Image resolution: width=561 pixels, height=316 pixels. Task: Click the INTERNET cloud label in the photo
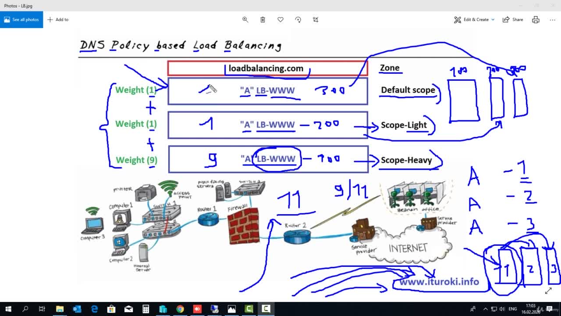[x=408, y=248]
